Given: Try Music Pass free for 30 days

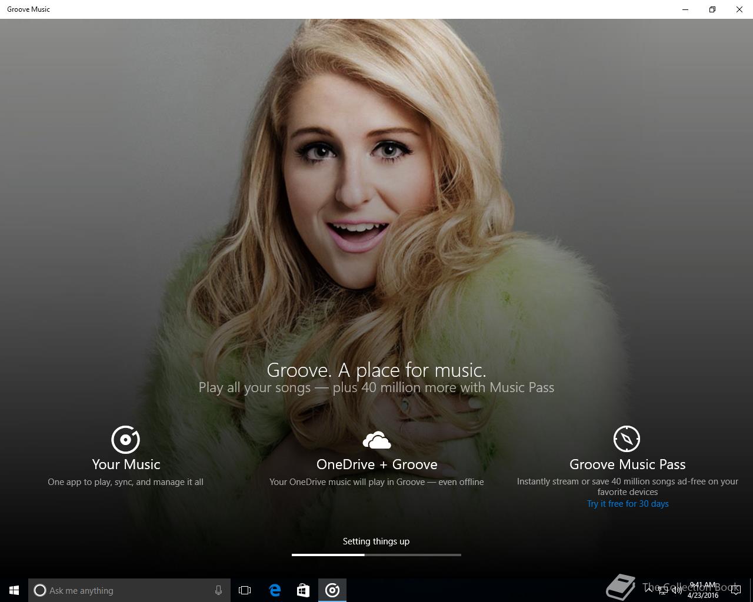Looking at the screenshot, I should pyautogui.click(x=628, y=504).
